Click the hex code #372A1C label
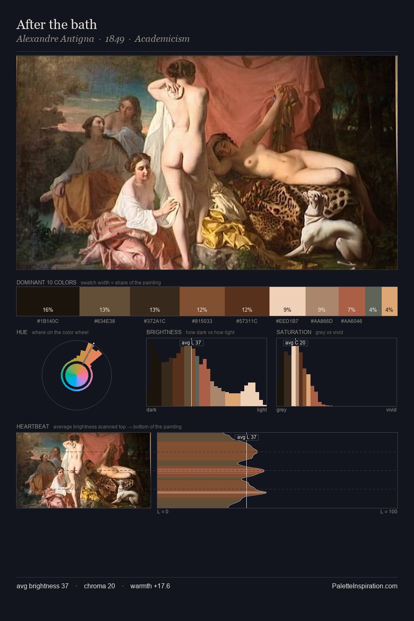 [155, 321]
